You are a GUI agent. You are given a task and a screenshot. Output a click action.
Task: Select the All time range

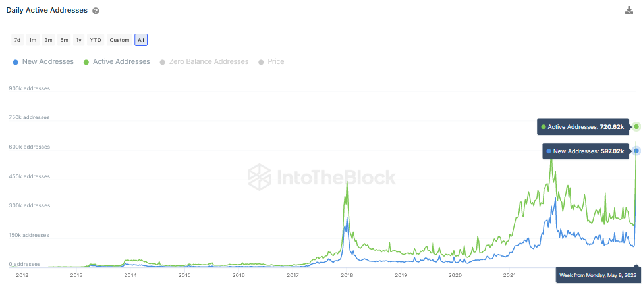click(140, 40)
